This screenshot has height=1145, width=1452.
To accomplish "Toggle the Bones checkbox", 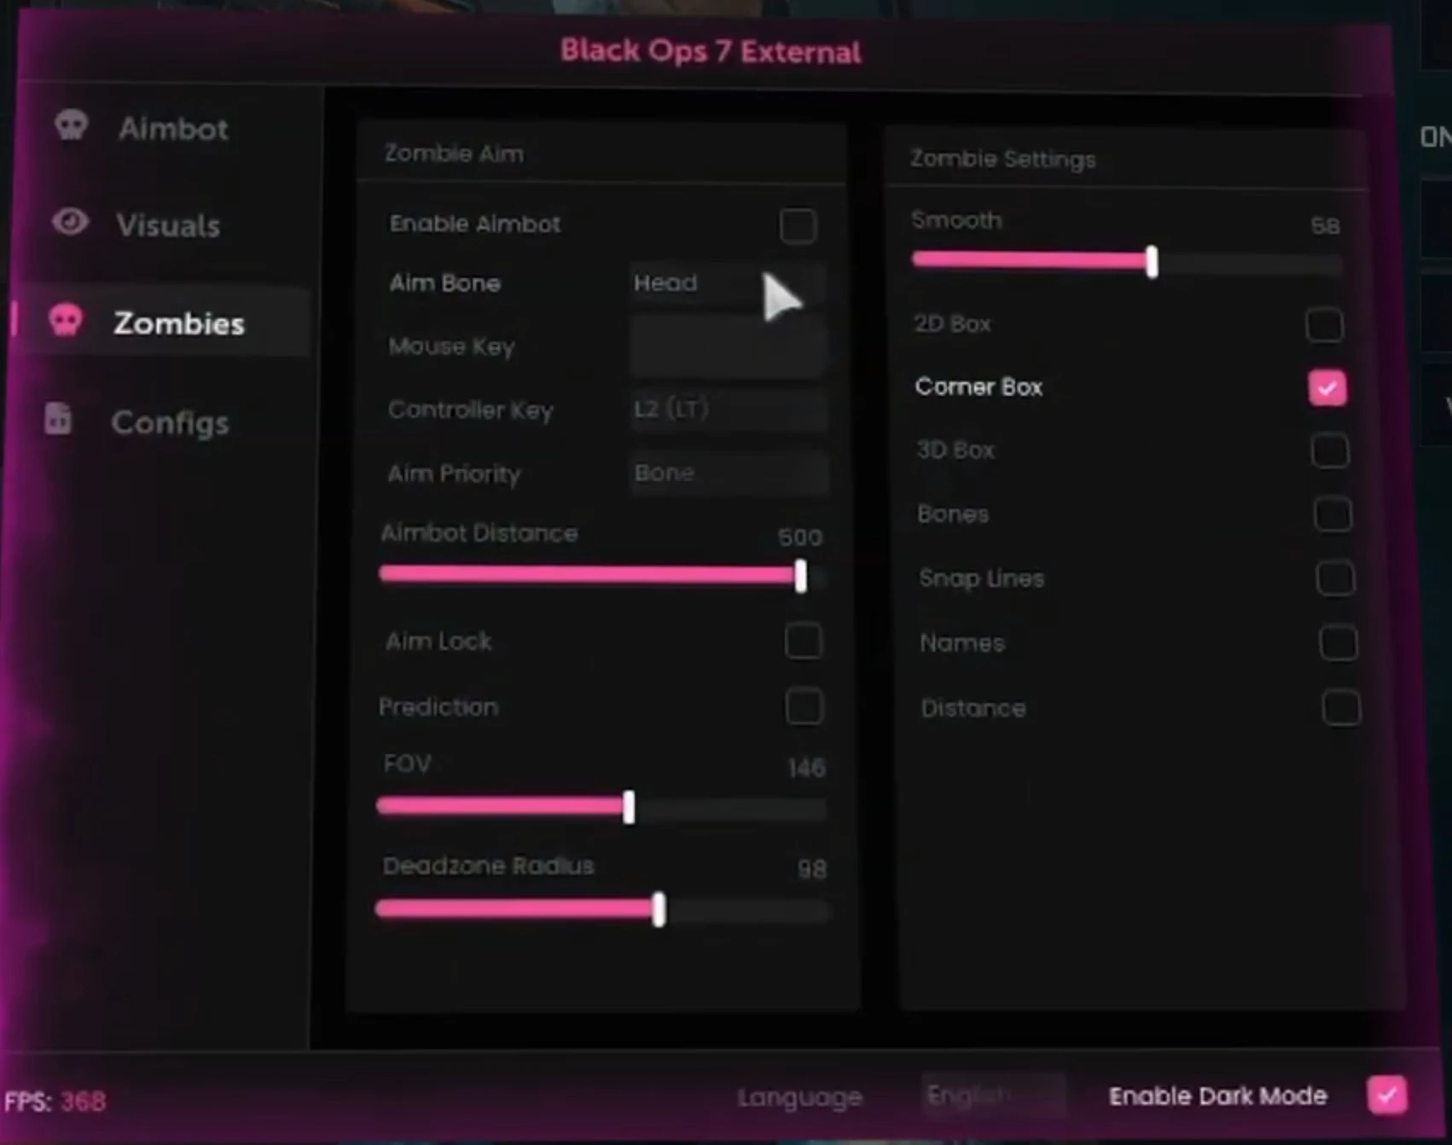I will (1333, 514).
